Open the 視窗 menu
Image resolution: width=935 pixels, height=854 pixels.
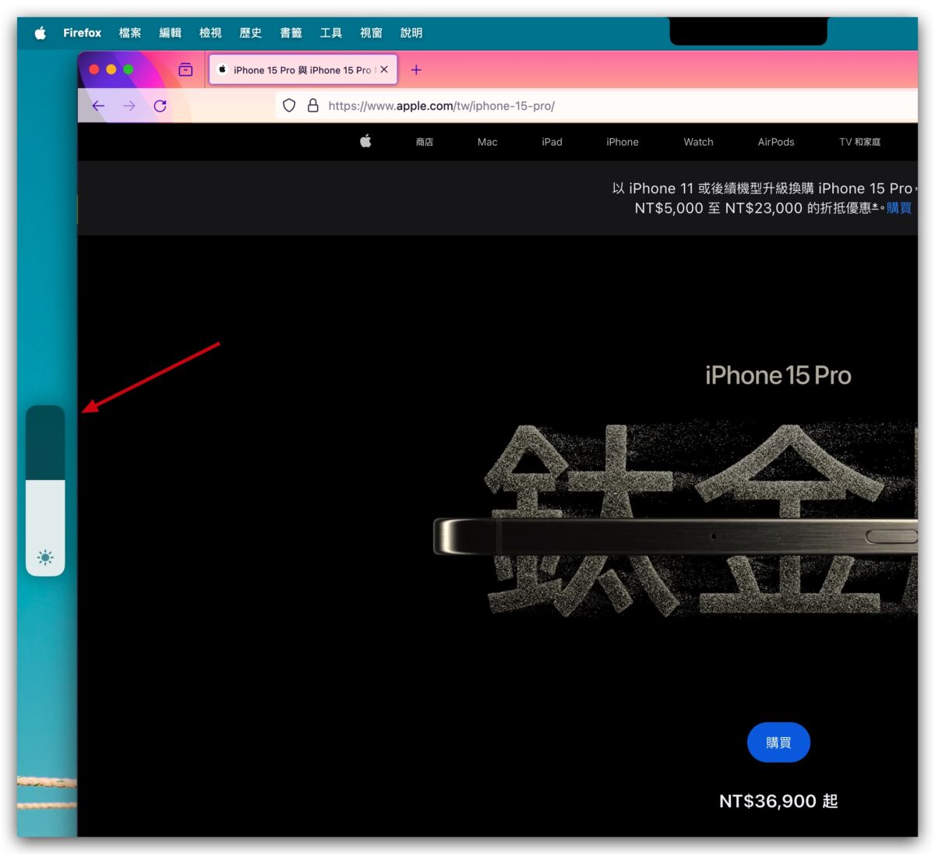pos(371,33)
